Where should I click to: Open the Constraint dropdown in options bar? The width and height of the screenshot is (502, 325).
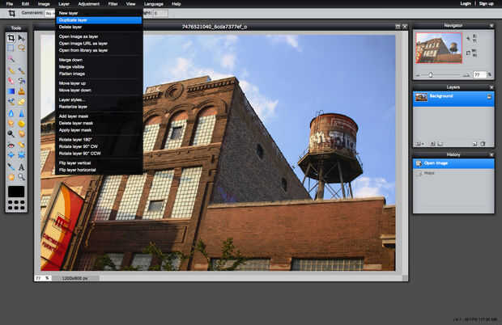pyautogui.click(x=49, y=14)
